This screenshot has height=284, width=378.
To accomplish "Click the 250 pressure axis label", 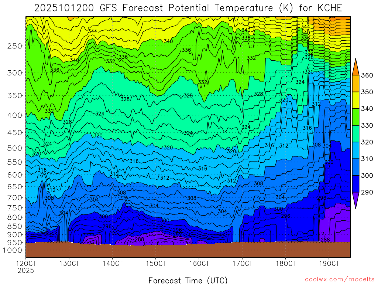I will (15, 46).
